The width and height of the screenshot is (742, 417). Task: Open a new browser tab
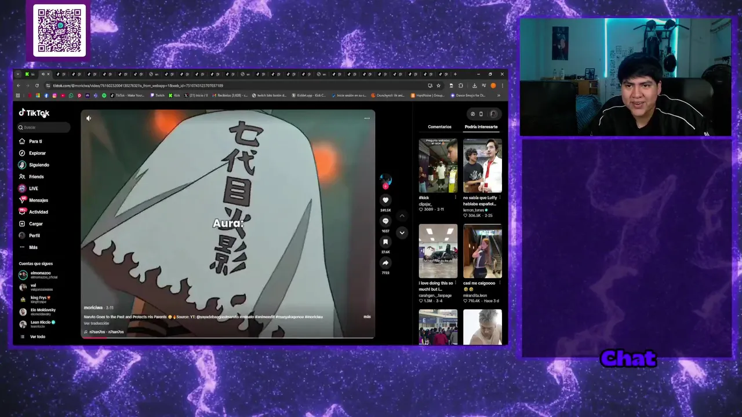click(x=455, y=74)
